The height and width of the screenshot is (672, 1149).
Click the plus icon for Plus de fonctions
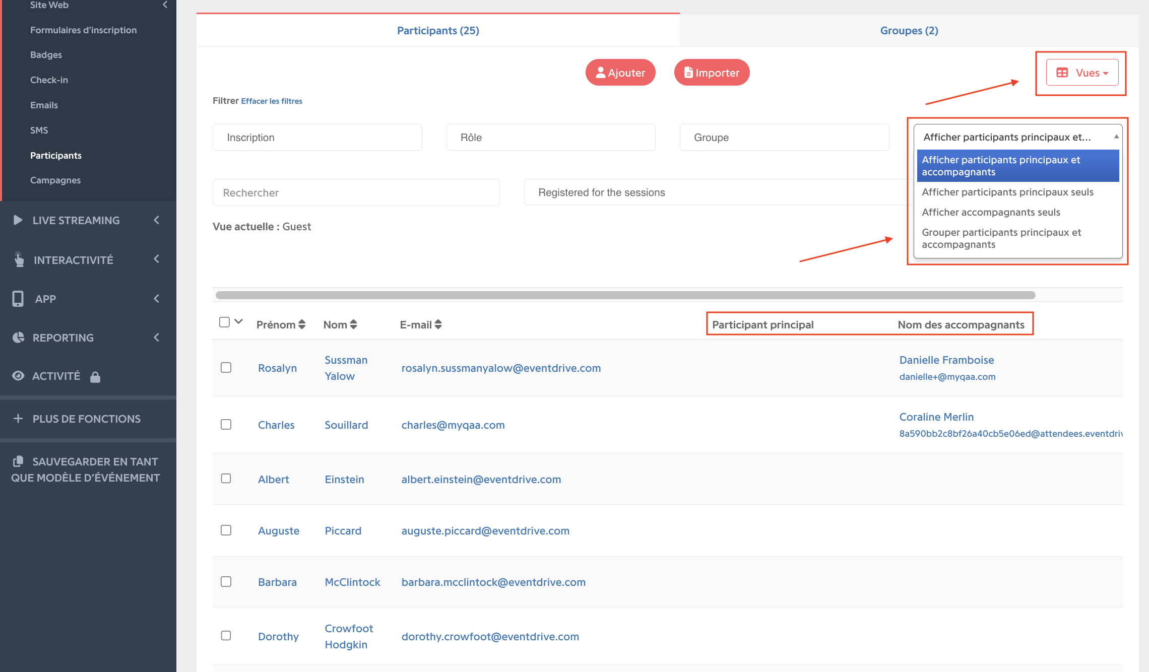[x=18, y=419]
